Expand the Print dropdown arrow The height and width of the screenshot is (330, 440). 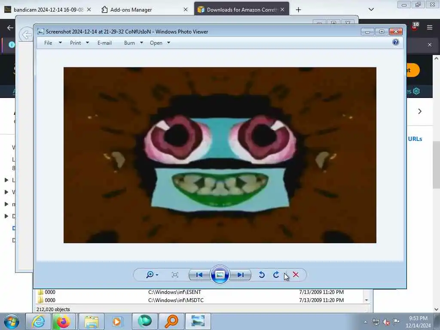(x=87, y=43)
